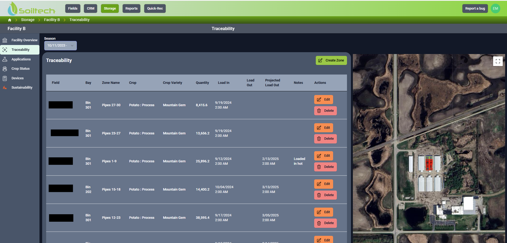Click the Load In column header
Viewport: 507px width, 243px height.
coord(223,83)
